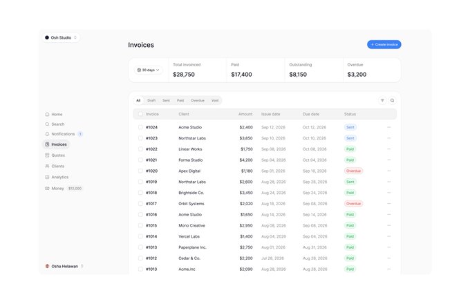Switch to the Sent filter tab

166,100
